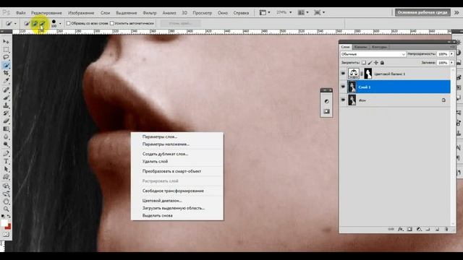Delete layer using trash icon

click(446, 229)
